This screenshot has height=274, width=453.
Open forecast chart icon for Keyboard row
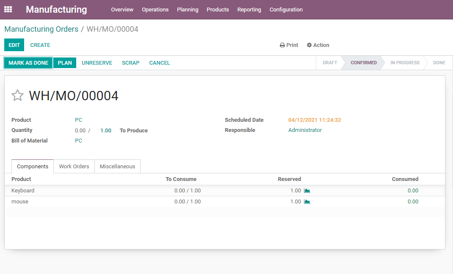point(307,191)
